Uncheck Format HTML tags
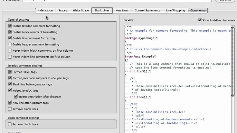The height and width of the screenshot is (133, 237). pyautogui.click(x=10, y=72)
